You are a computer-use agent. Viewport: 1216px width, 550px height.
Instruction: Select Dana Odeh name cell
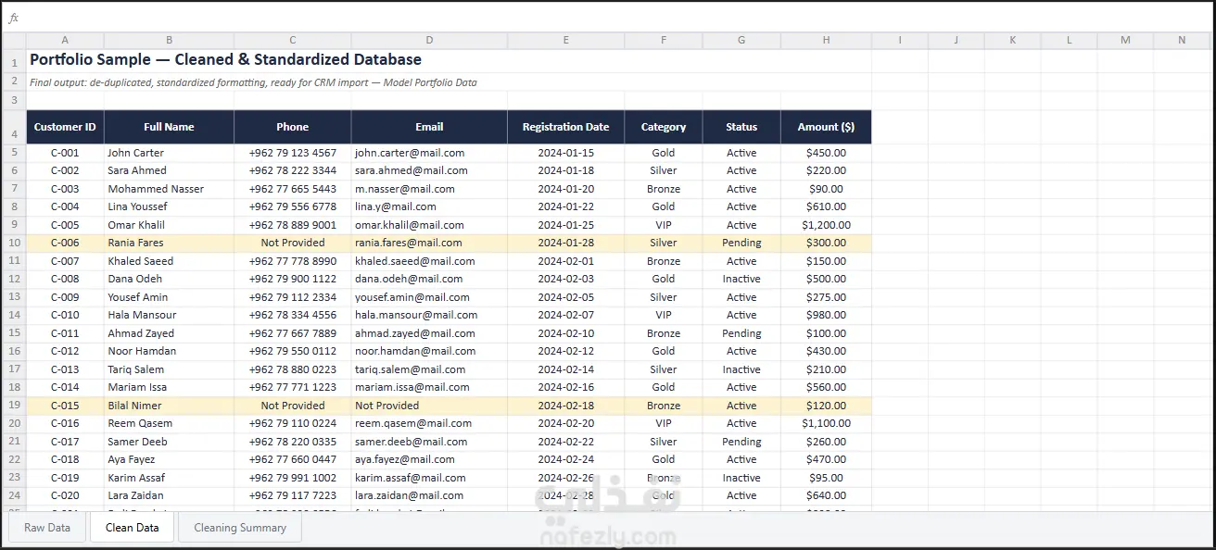click(169, 279)
